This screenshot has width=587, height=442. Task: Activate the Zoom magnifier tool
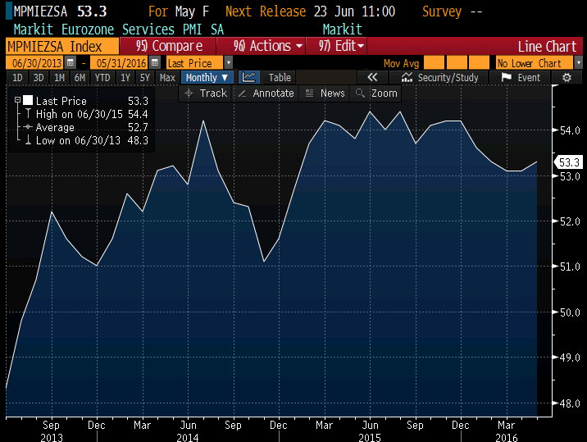(x=376, y=93)
